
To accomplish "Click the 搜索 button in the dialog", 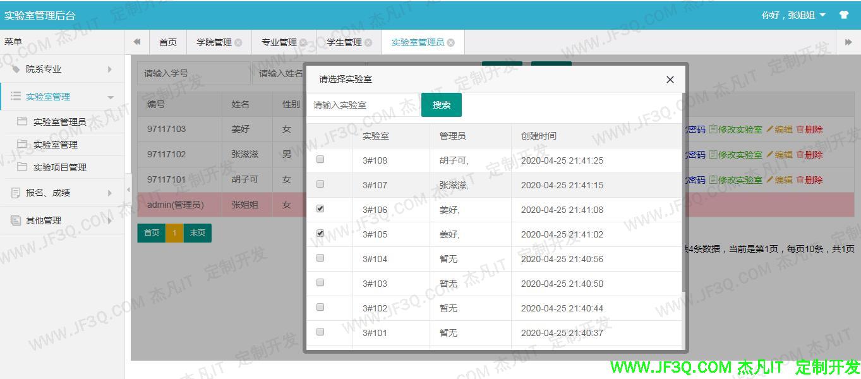I will coord(441,105).
